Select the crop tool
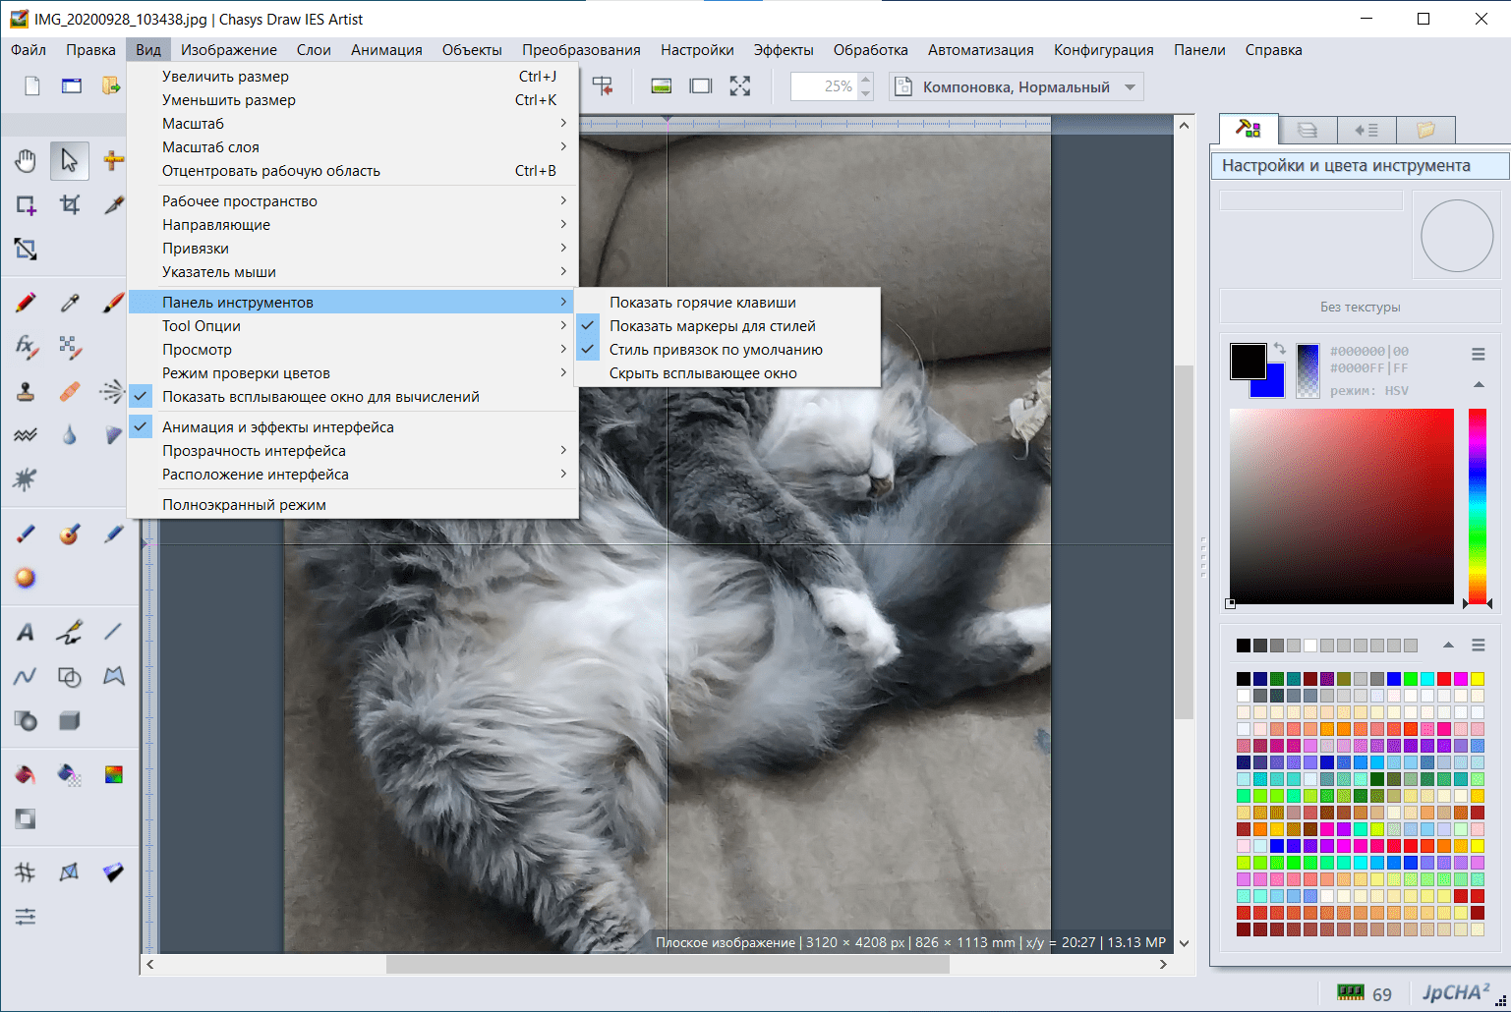Screen dimensions: 1511x1012 69,204
